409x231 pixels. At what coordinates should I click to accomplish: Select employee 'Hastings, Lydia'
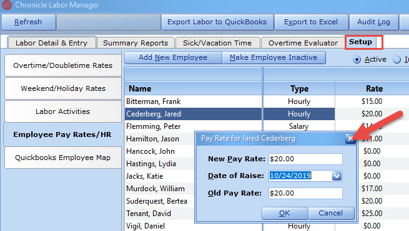[151, 164]
